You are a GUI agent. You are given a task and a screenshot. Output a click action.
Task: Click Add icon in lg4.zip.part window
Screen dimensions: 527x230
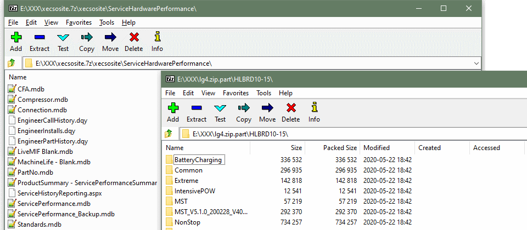click(173, 108)
